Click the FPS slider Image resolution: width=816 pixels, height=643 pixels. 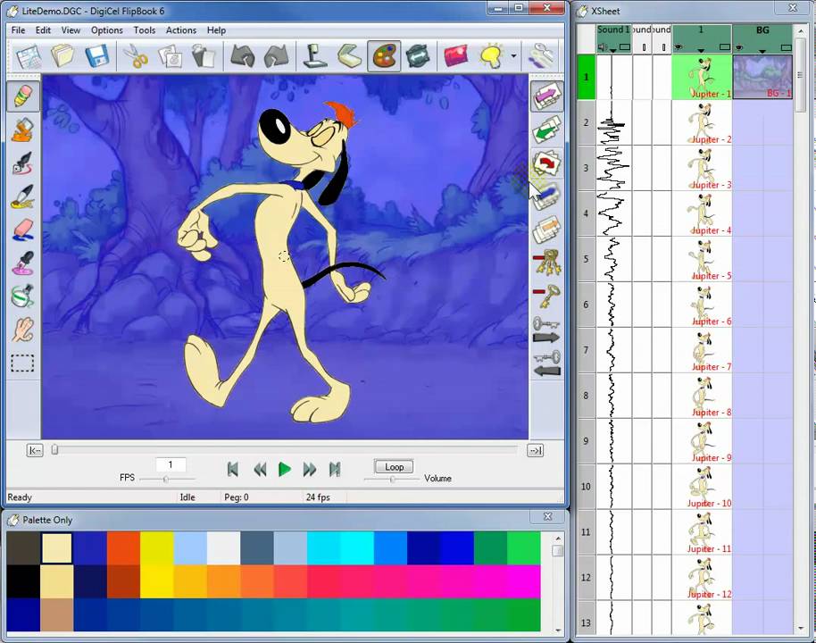pyautogui.click(x=167, y=479)
